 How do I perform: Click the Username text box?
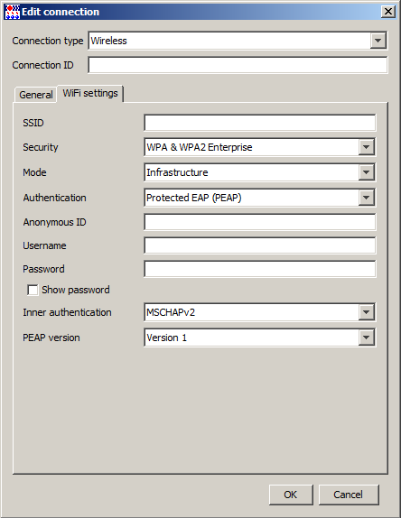coord(260,245)
